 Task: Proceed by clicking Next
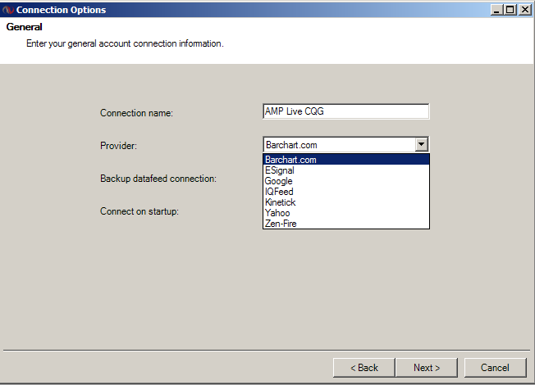point(427,368)
